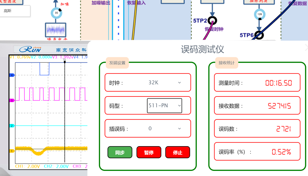Click the 5TP2 test point jack

click(x=213, y=21)
